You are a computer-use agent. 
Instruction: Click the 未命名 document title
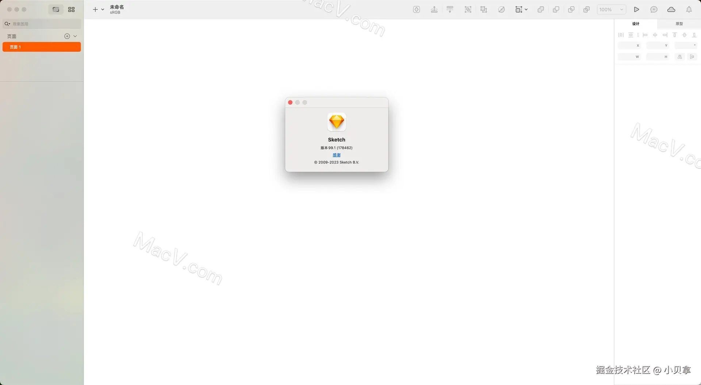pos(117,7)
